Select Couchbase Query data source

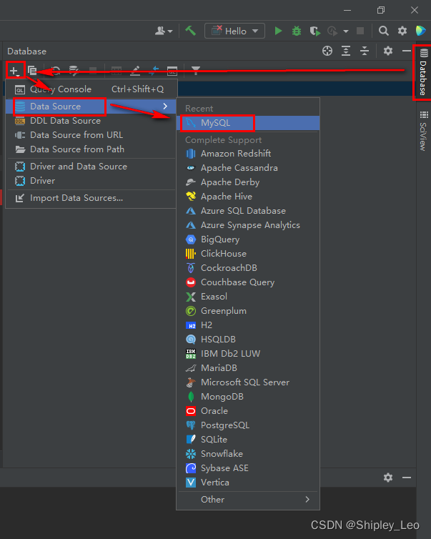tap(248, 282)
